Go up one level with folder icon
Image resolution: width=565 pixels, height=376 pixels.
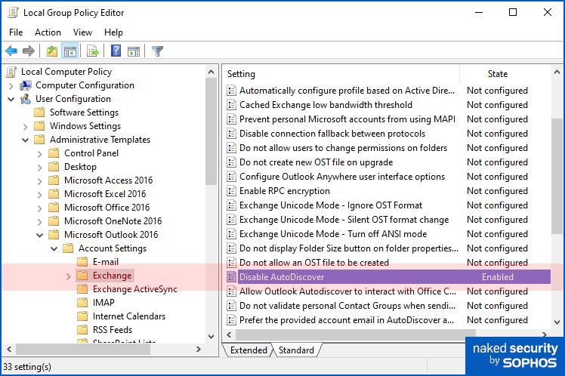[52, 51]
